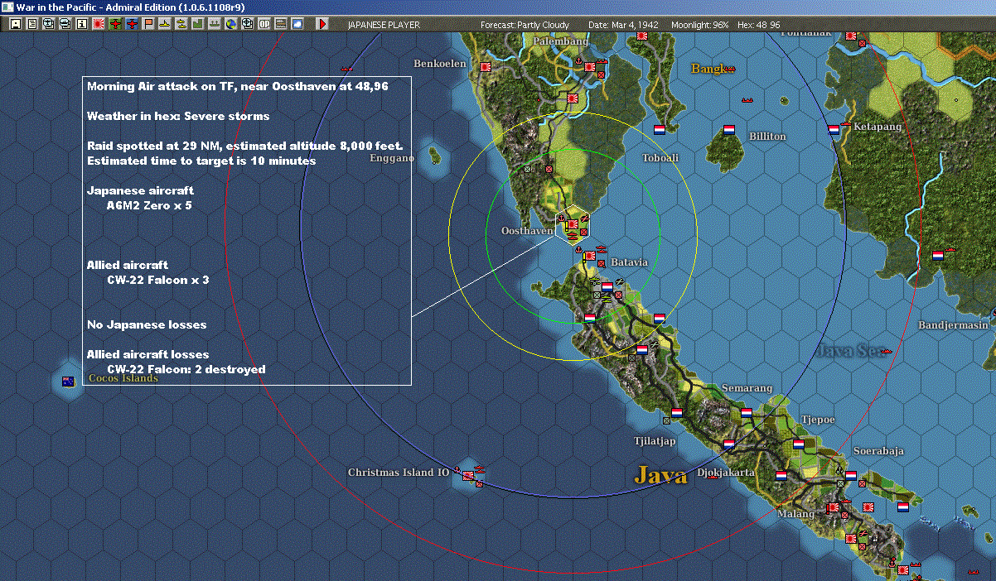Click the Enggano island label
This screenshot has height=581, width=996.
(392, 158)
